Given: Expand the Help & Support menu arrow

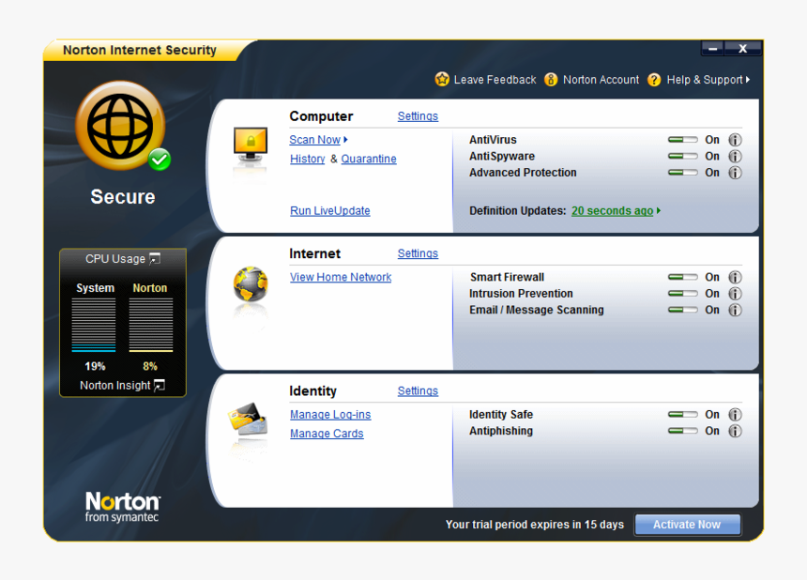Looking at the screenshot, I should click(748, 79).
